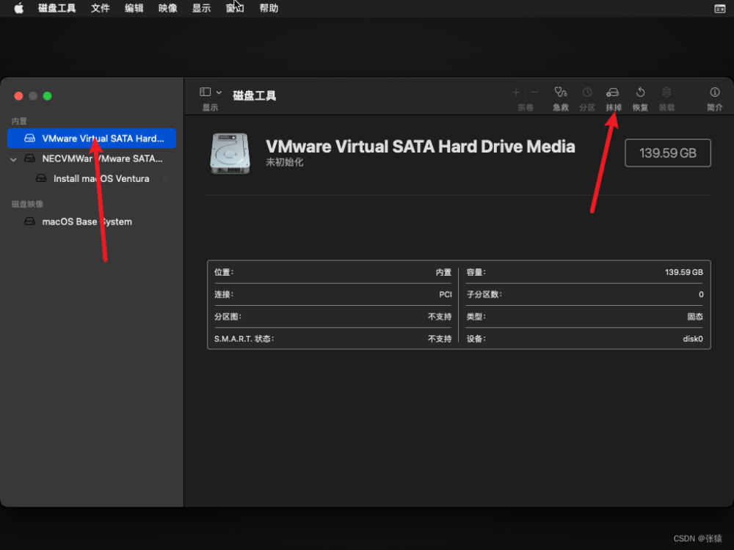This screenshot has height=550, width=734.
Task: Click the input source icon in menu bar
Action: tap(720, 8)
